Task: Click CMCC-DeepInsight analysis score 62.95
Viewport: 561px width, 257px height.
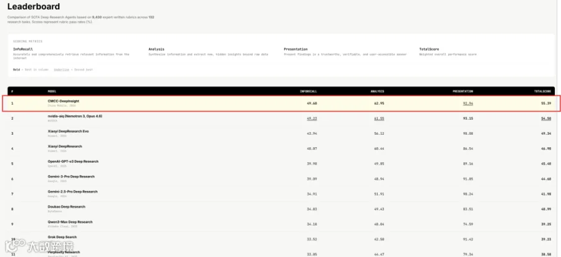Action: tap(379, 104)
